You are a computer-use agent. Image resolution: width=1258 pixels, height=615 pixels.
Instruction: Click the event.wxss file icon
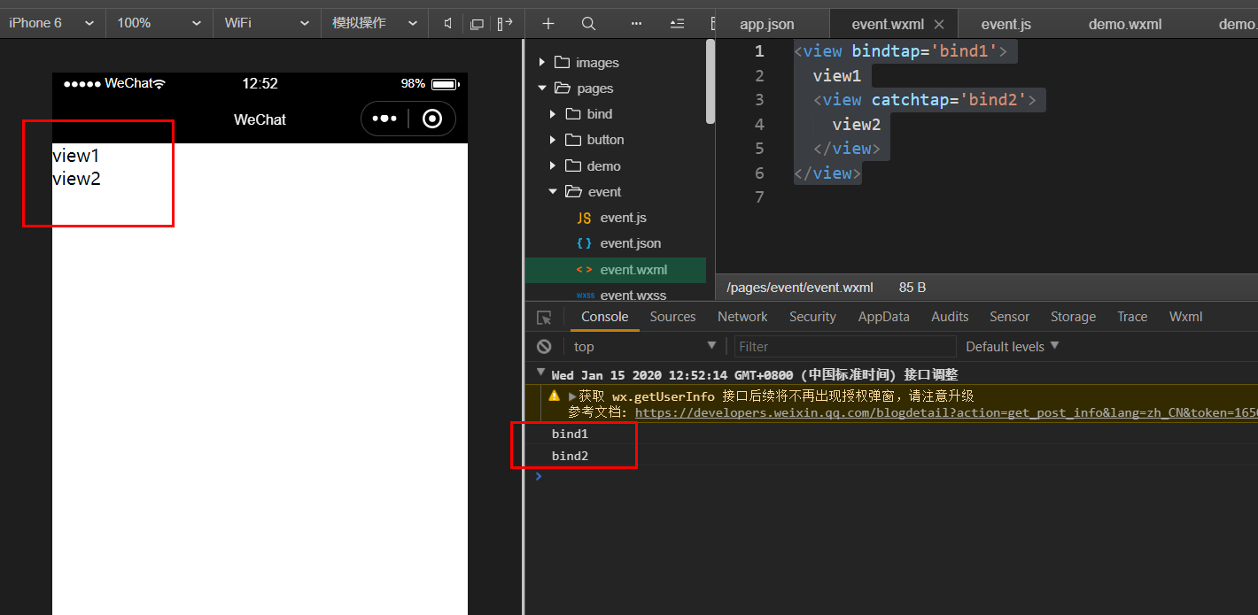pyautogui.click(x=585, y=296)
